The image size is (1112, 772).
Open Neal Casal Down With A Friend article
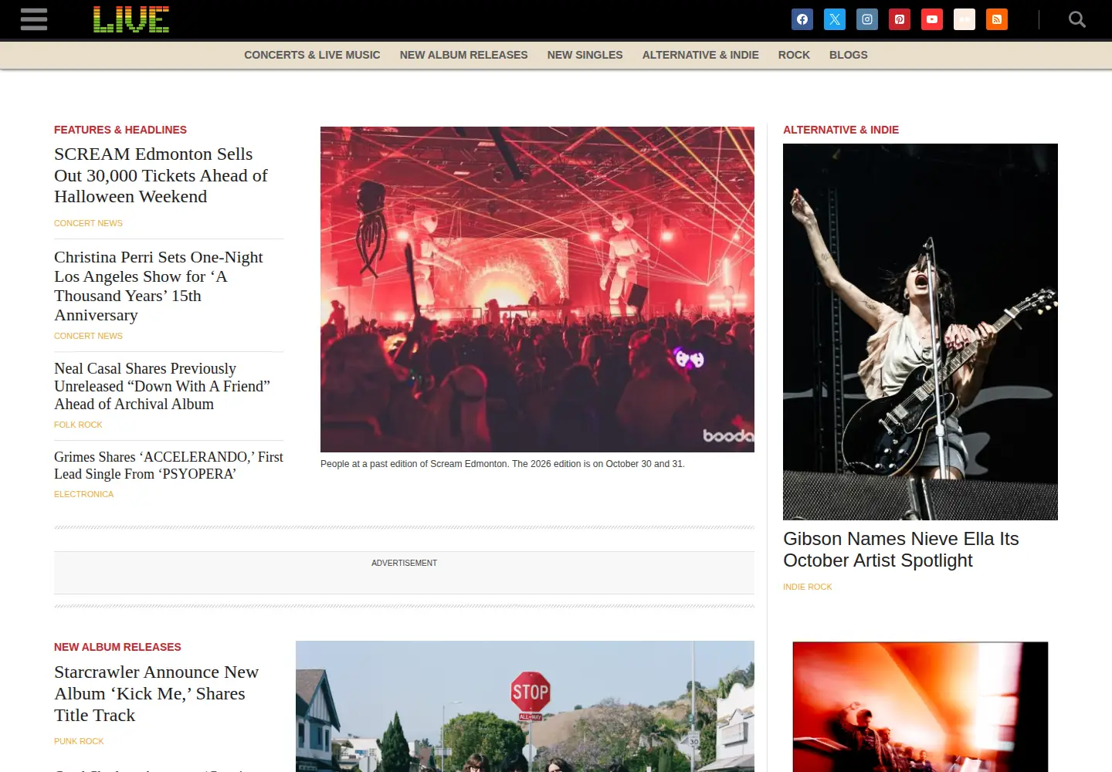point(162,386)
